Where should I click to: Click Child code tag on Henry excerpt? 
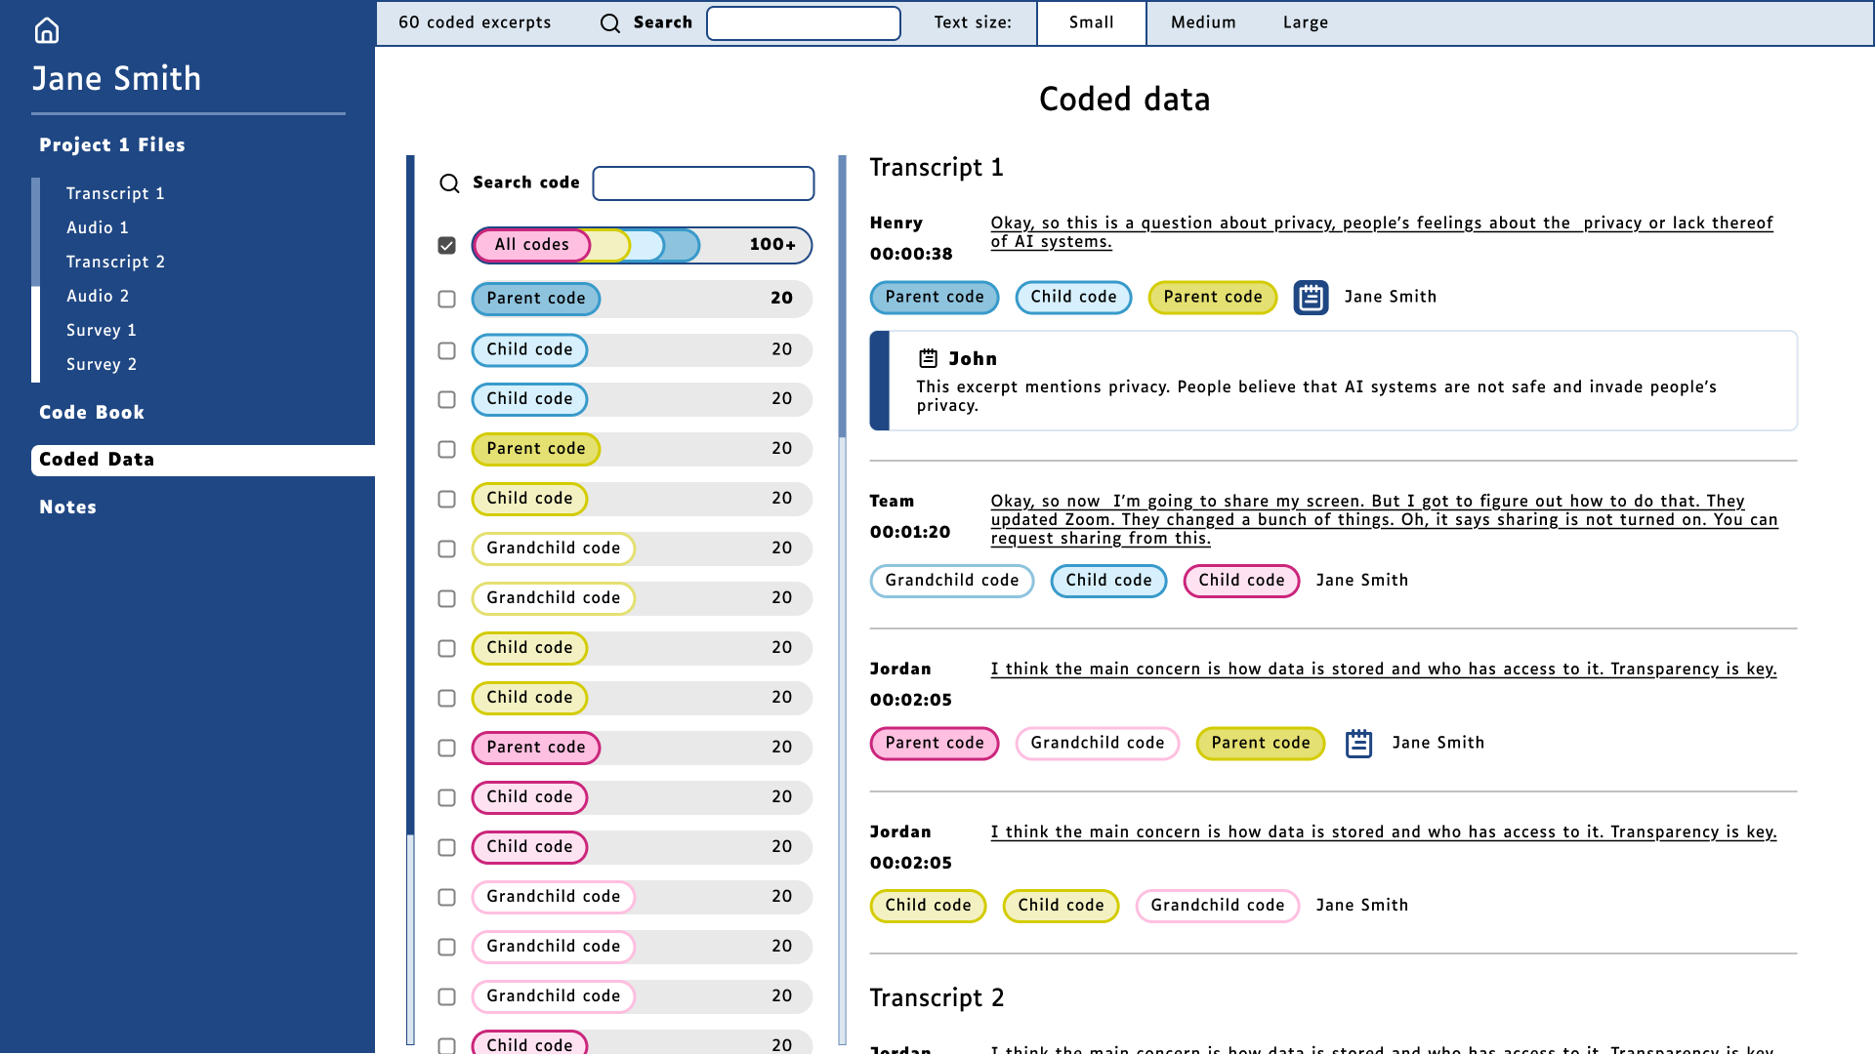pyautogui.click(x=1073, y=298)
